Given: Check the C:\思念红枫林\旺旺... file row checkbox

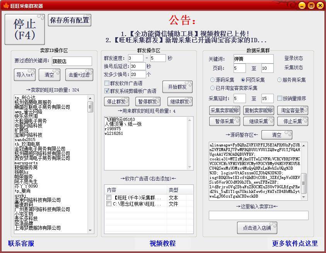Looking at the screenshot, I should click(109, 204).
